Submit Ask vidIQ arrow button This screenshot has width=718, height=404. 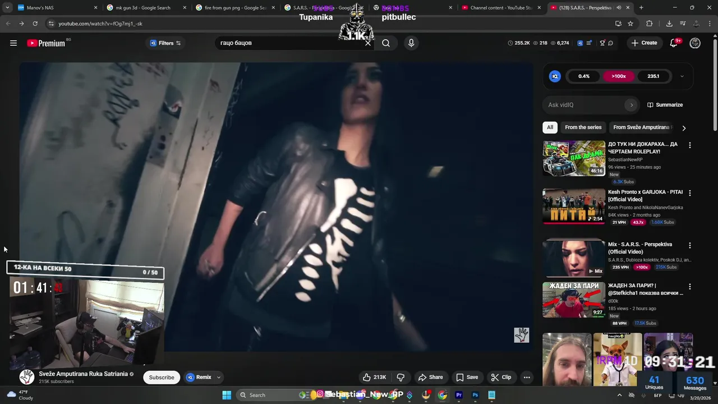tap(632, 105)
